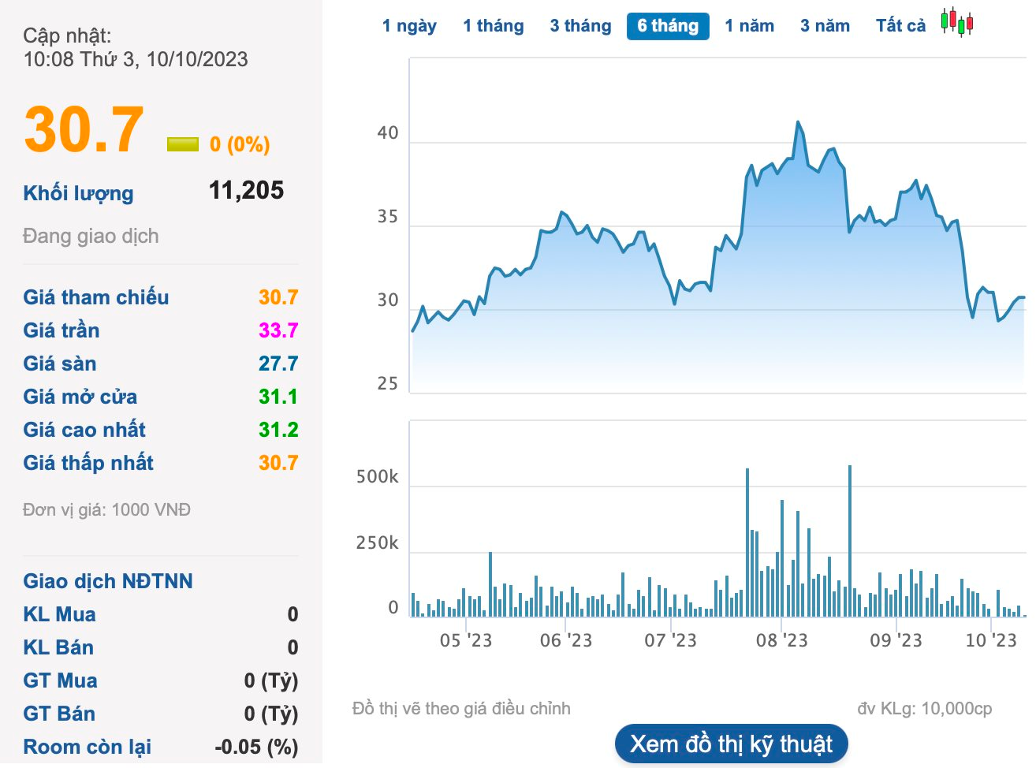Click the tallest volume bar near 500k
The width and height of the screenshot is (1036, 768).
(x=849, y=540)
